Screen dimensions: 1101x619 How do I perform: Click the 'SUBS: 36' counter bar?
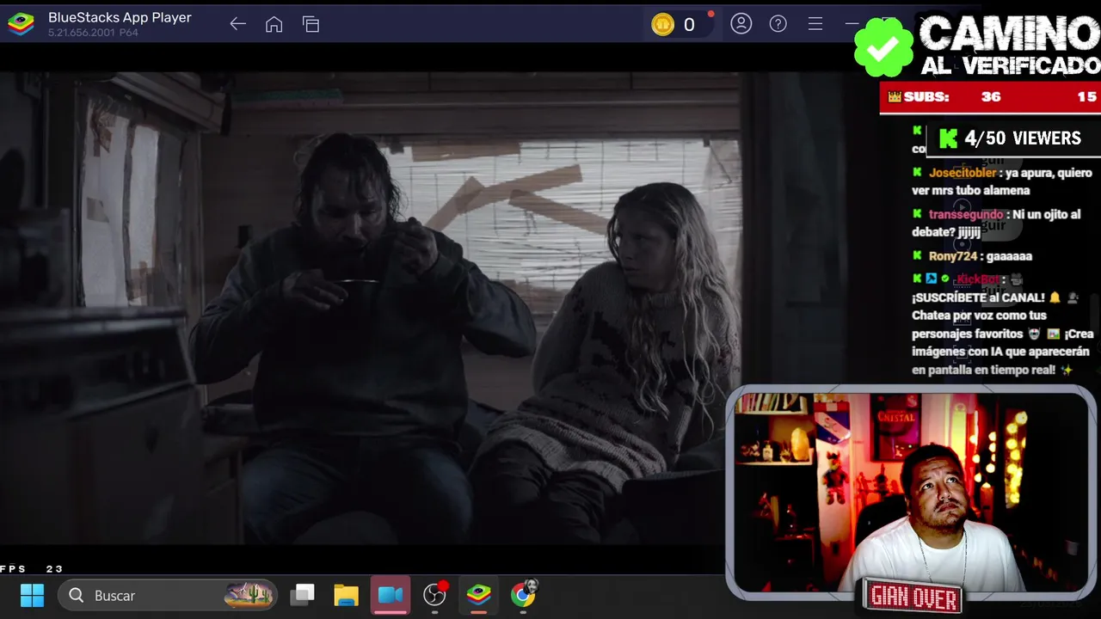tap(990, 97)
